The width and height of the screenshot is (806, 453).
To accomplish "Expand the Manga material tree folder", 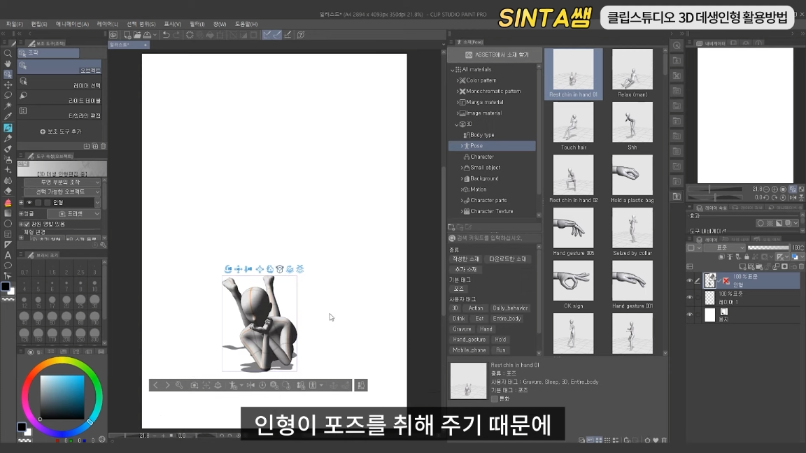I will pyautogui.click(x=458, y=102).
